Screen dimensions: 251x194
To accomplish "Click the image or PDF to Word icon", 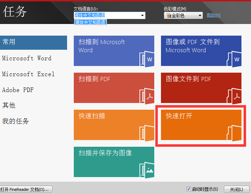I will tap(234, 59).
